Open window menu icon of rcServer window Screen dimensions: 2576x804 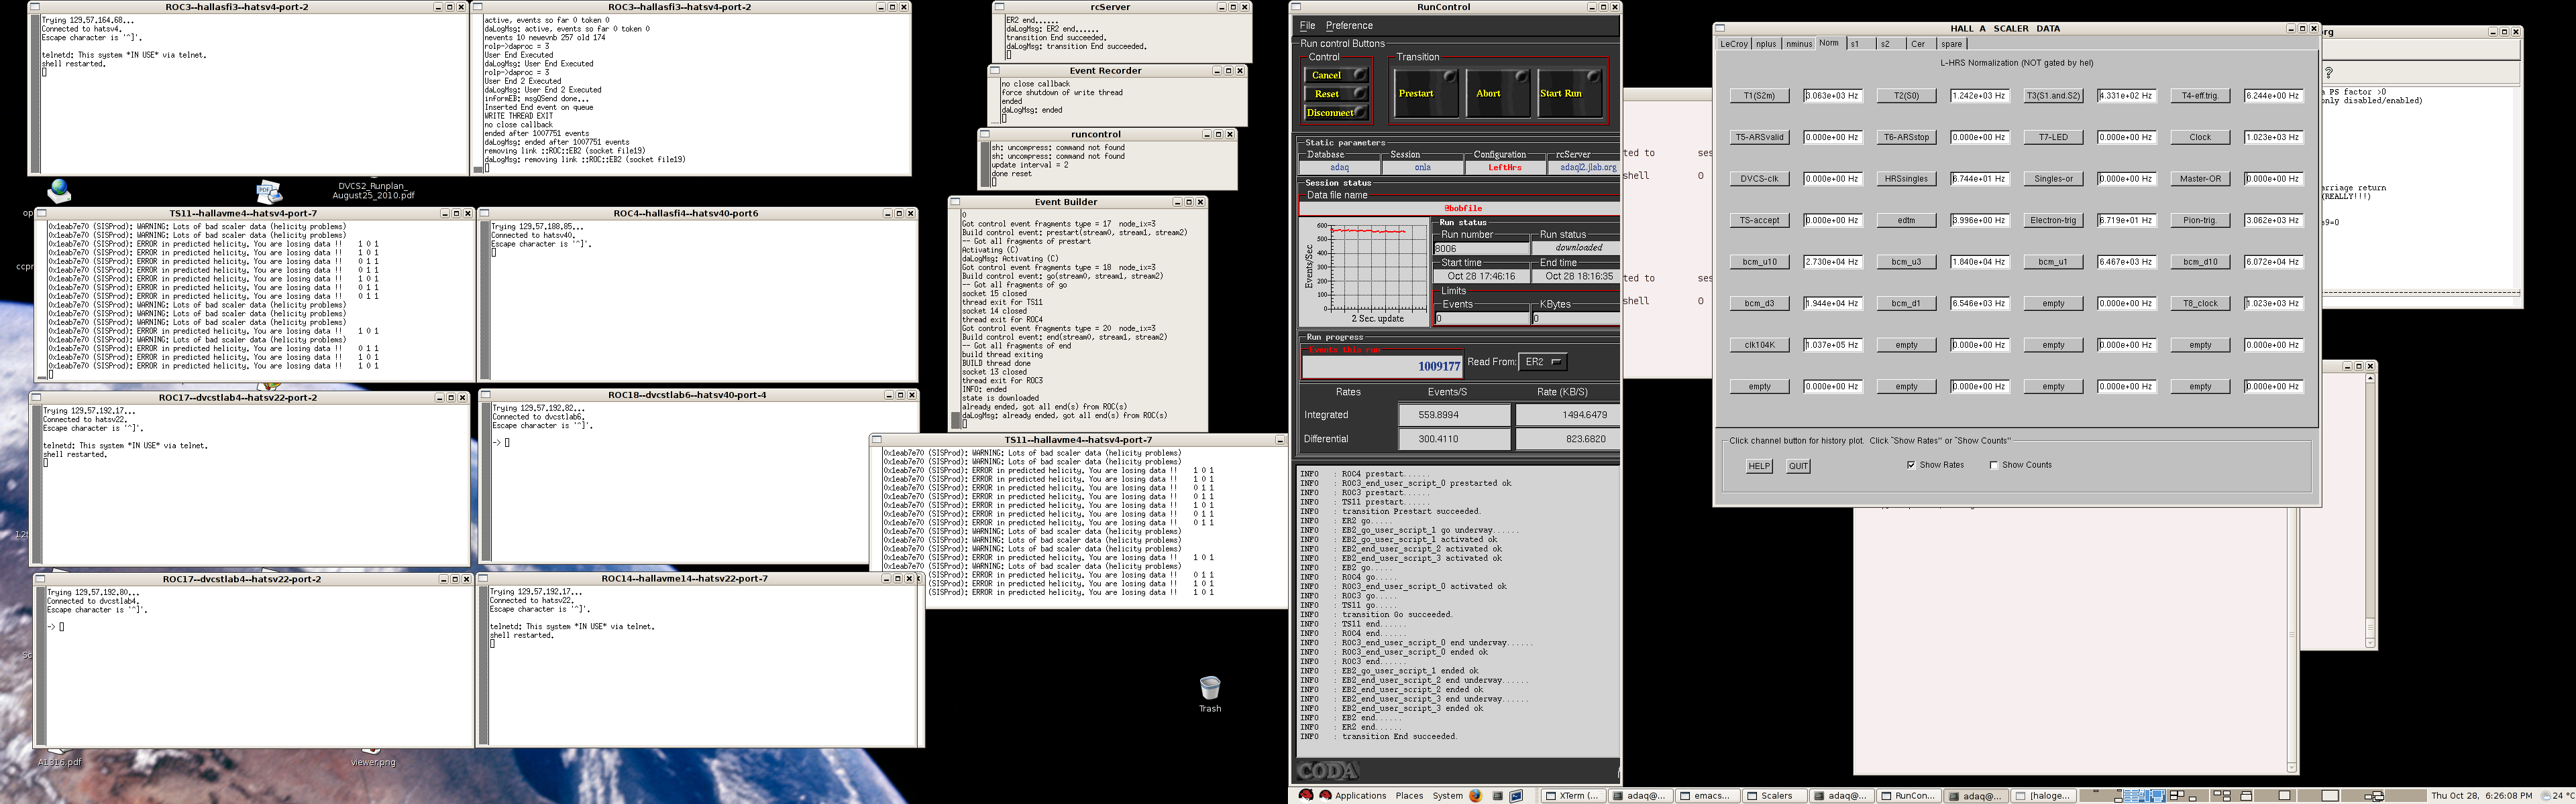click(999, 7)
